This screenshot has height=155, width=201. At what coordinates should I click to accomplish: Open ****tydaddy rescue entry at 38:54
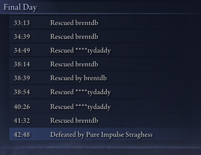(x=80, y=92)
